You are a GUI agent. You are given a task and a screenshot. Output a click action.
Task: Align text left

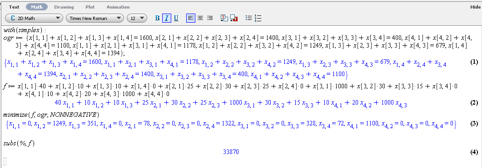pos(191,18)
